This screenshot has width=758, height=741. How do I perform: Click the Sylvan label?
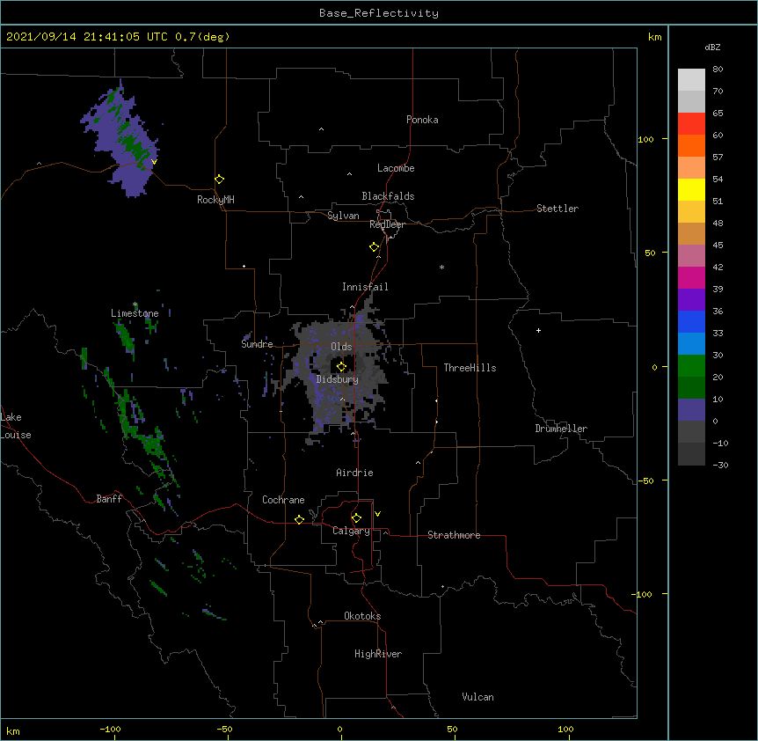343,216
